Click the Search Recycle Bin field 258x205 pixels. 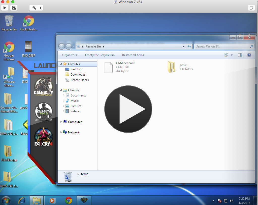[x=224, y=46]
